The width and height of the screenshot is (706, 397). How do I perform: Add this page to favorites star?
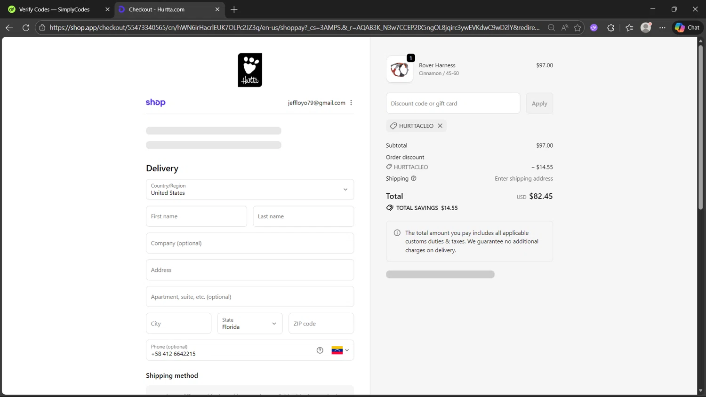pos(578,28)
